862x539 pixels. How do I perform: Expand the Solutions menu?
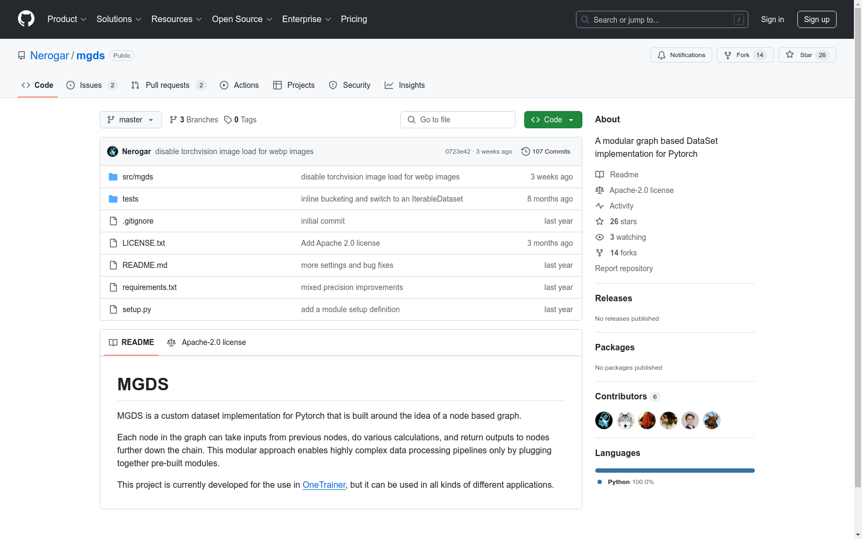[119, 19]
